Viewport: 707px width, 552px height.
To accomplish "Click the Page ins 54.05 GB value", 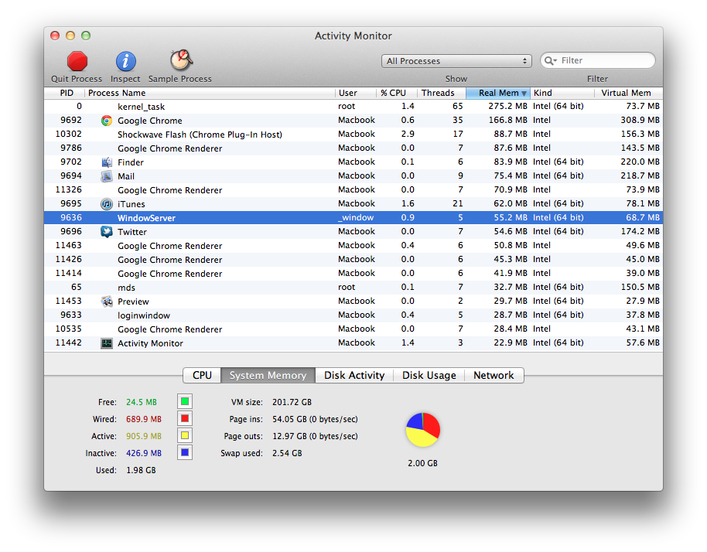I will click(315, 419).
